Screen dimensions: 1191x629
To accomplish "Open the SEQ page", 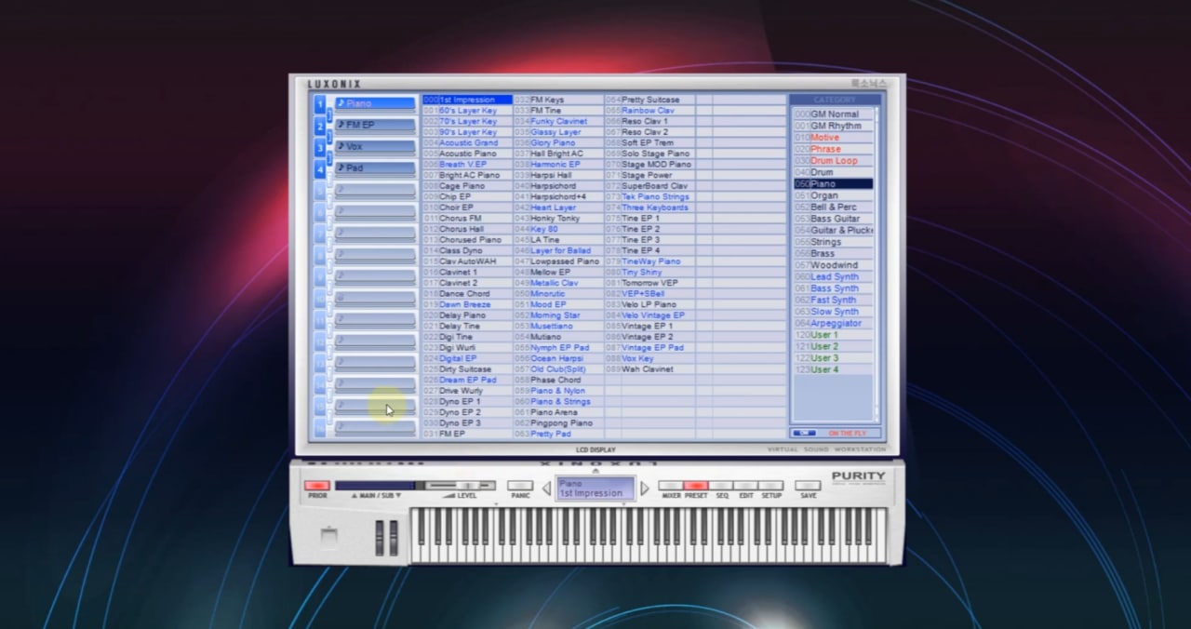I will [x=721, y=486].
